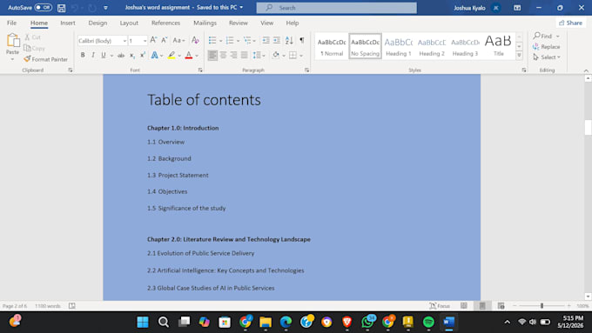This screenshot has height=333, width=592.
Task: Align text left
Action: (212, 56)
